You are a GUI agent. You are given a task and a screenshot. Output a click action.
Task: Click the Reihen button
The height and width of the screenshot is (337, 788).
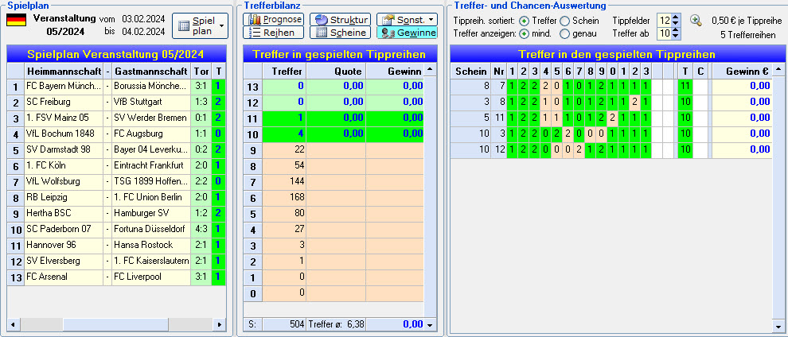point(273,33)
